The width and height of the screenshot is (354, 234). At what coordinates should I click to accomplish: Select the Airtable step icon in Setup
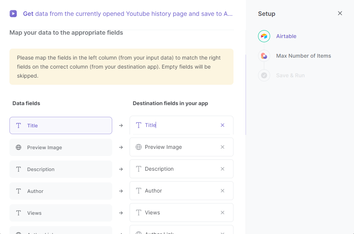click(264, 36)
